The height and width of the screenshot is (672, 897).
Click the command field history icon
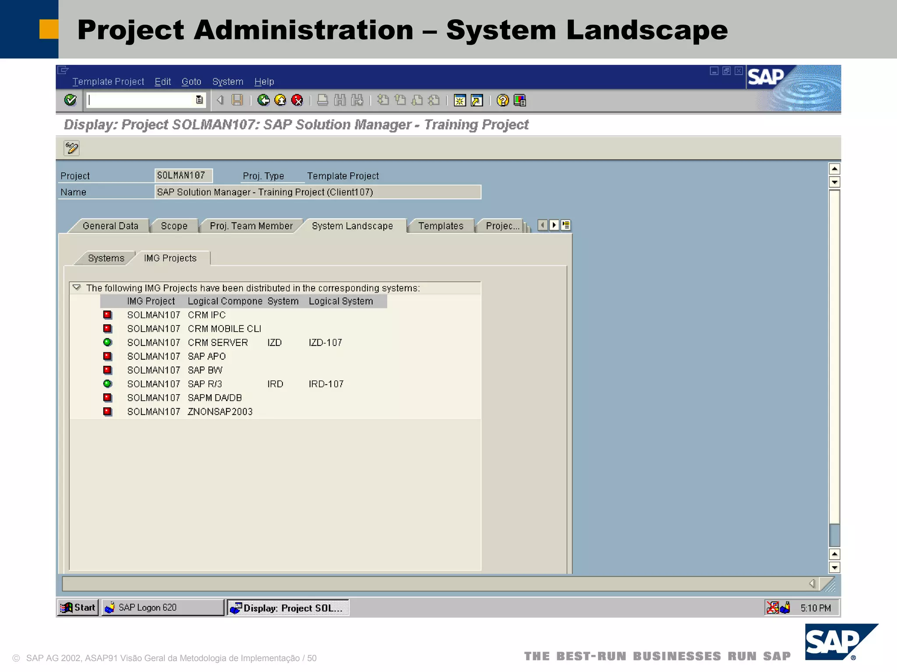click(x=199, y=100)
